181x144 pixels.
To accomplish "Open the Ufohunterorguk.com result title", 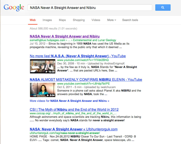I will (x=73, y=129).
